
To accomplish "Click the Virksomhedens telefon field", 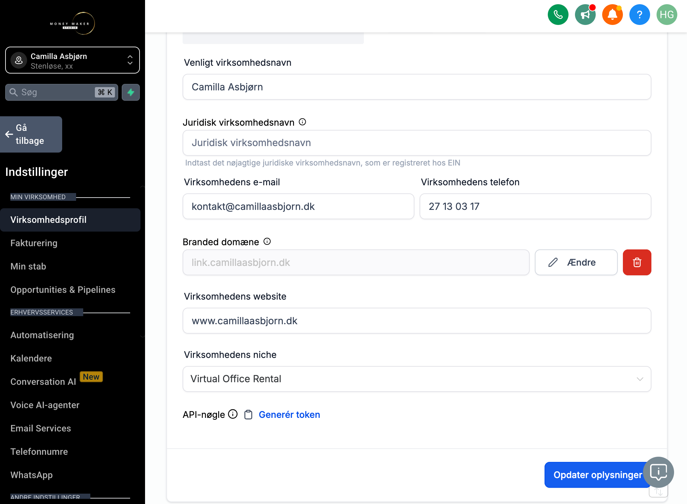I will (x=535, y=207).
